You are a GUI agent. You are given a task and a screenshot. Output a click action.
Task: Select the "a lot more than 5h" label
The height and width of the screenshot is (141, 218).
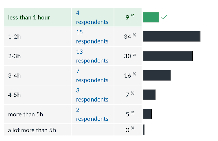click(x=32, y=130)
